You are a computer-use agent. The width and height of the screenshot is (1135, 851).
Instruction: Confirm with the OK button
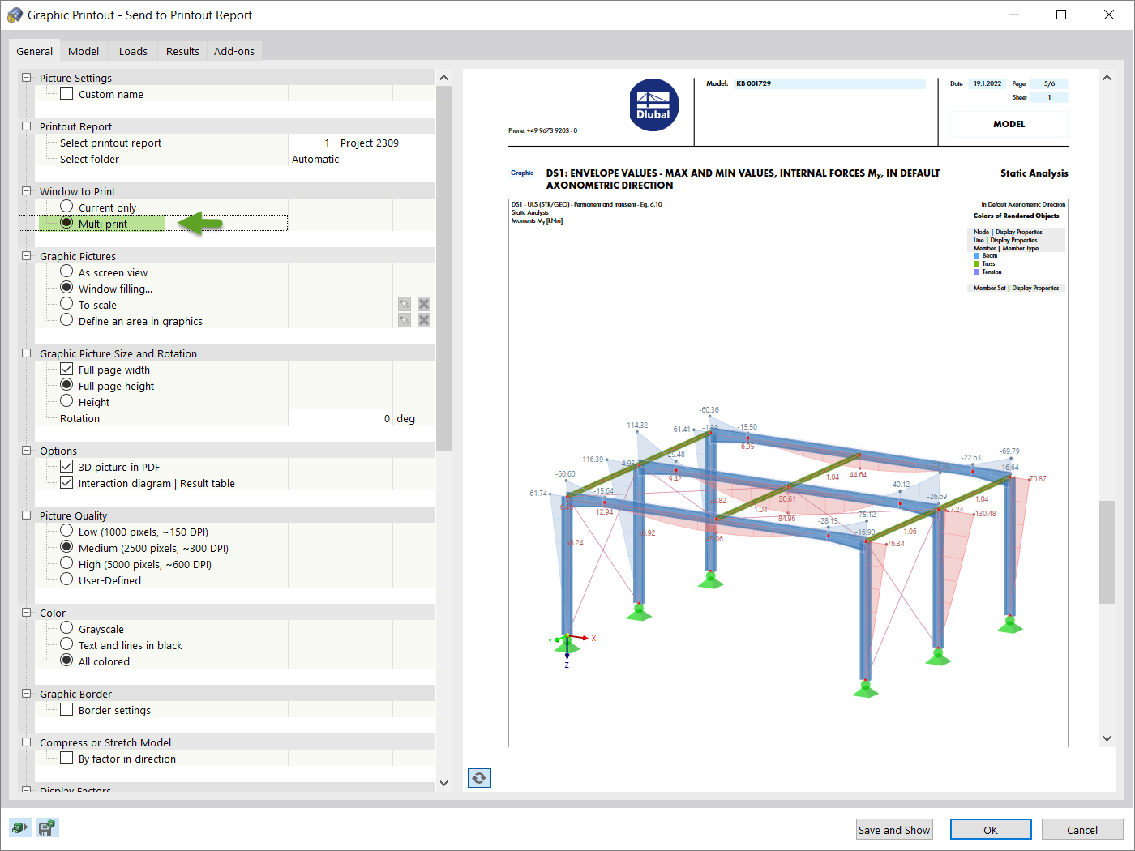991,830
